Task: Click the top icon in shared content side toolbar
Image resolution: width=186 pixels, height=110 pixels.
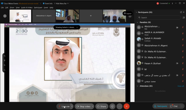Action: pos(5,56)
